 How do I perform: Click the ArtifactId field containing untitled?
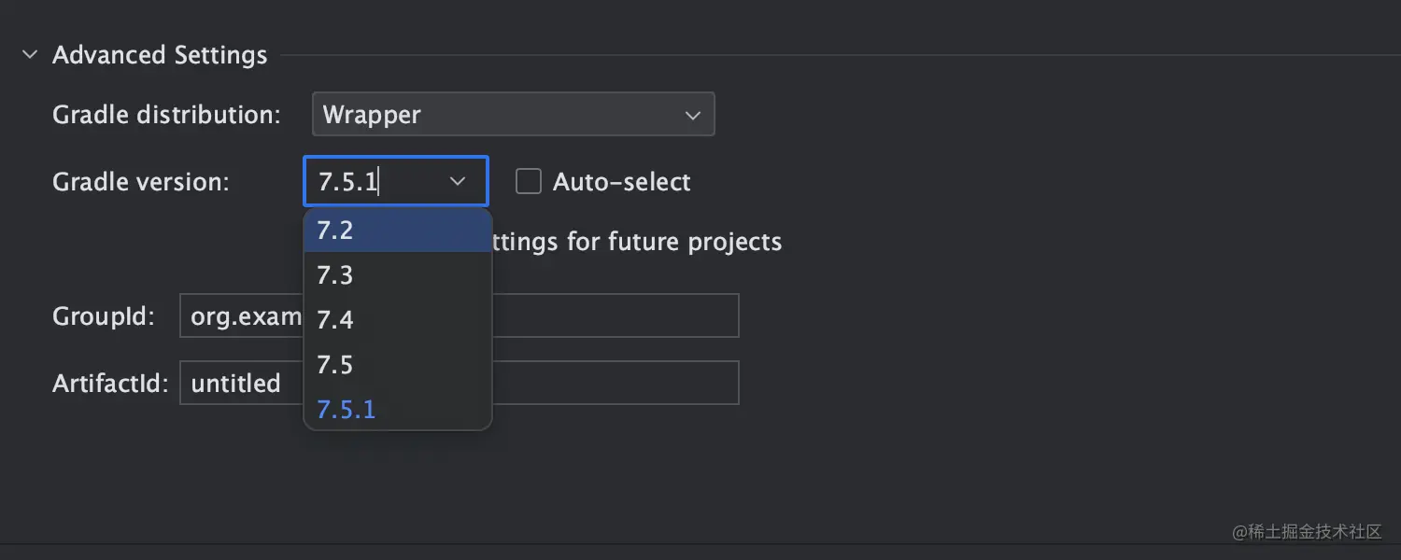pos(616,384)
